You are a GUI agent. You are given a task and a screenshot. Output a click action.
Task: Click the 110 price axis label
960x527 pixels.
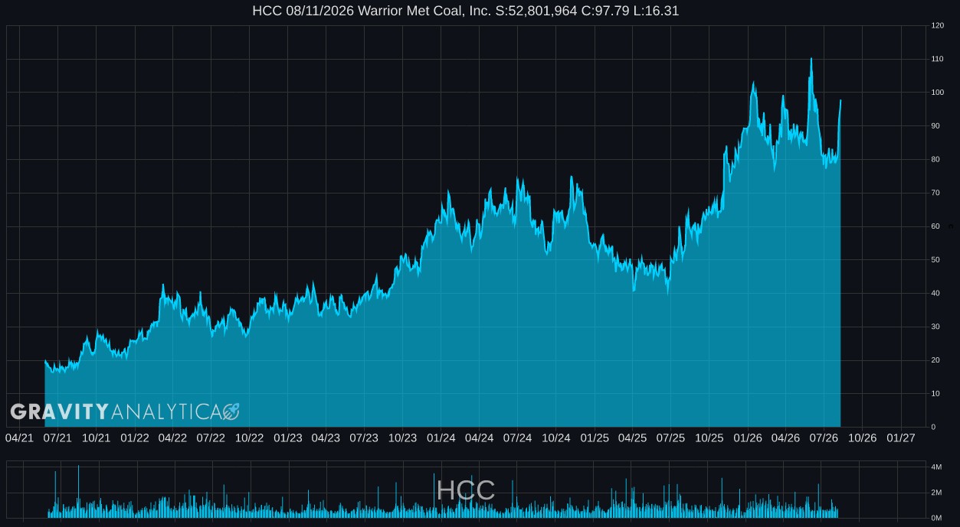[x=937, y=59]
